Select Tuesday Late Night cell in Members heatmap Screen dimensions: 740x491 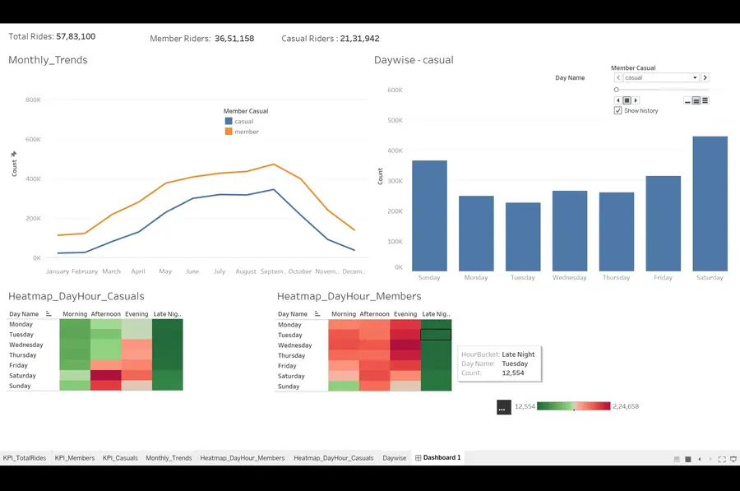coord(436,335)
